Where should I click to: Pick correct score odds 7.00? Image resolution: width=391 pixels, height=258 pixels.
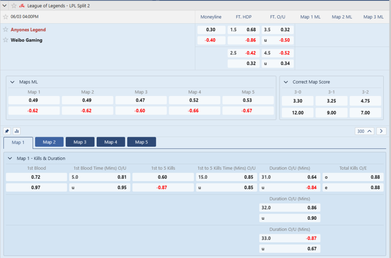coord(365,113)
